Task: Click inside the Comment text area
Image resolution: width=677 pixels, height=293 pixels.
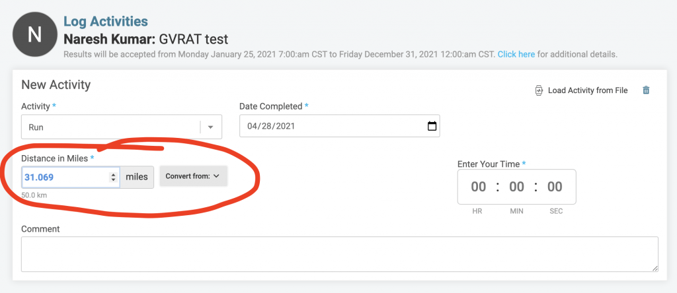Action: tap(340, 254)
